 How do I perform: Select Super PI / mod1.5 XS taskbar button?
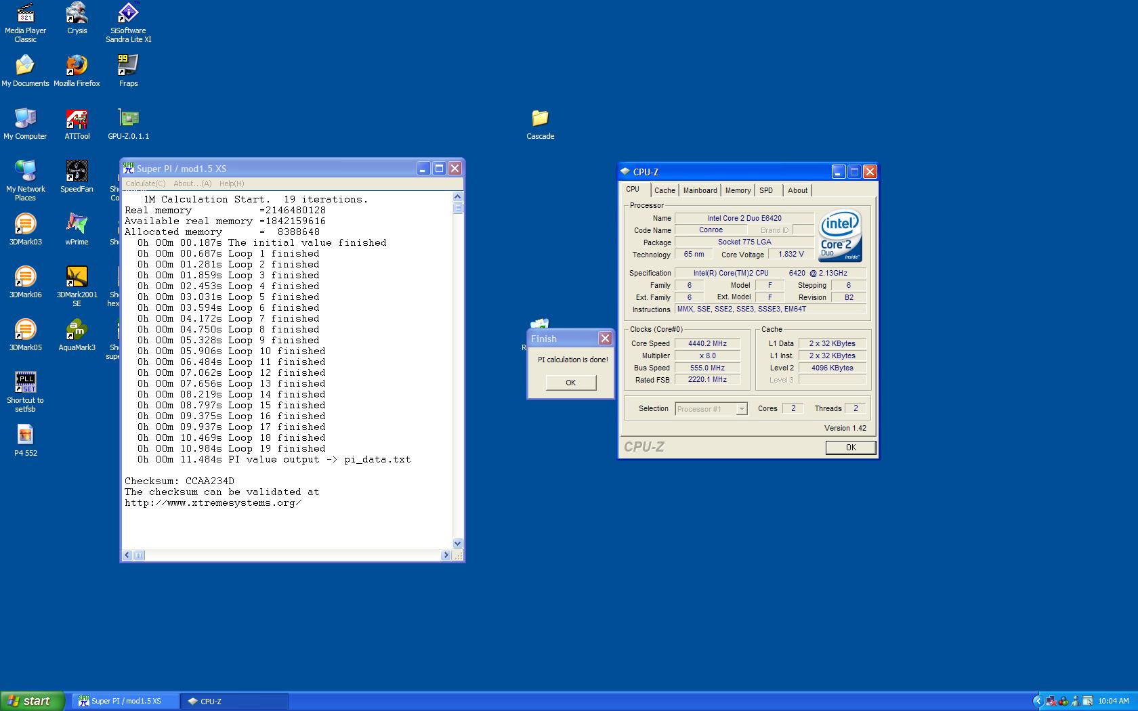click(x=126, y=702)
